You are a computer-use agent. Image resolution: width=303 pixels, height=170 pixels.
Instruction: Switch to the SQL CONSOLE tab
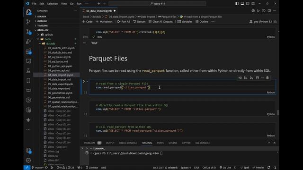202,143
